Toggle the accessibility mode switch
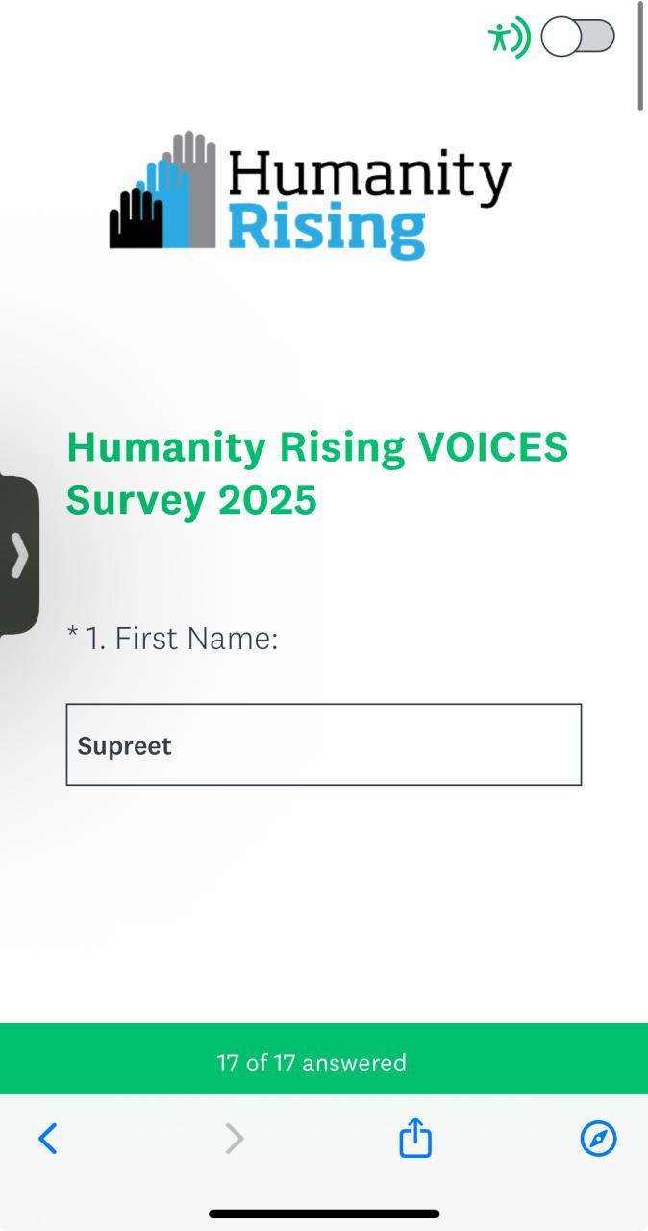The image size is (648, 1231). tap(578, 38)
